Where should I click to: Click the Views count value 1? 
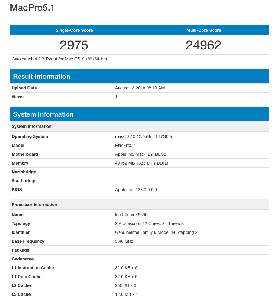tap(116, 97)
